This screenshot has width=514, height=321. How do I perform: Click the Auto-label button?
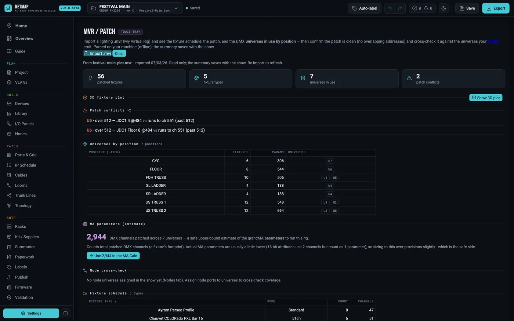(x=365, y=8)
